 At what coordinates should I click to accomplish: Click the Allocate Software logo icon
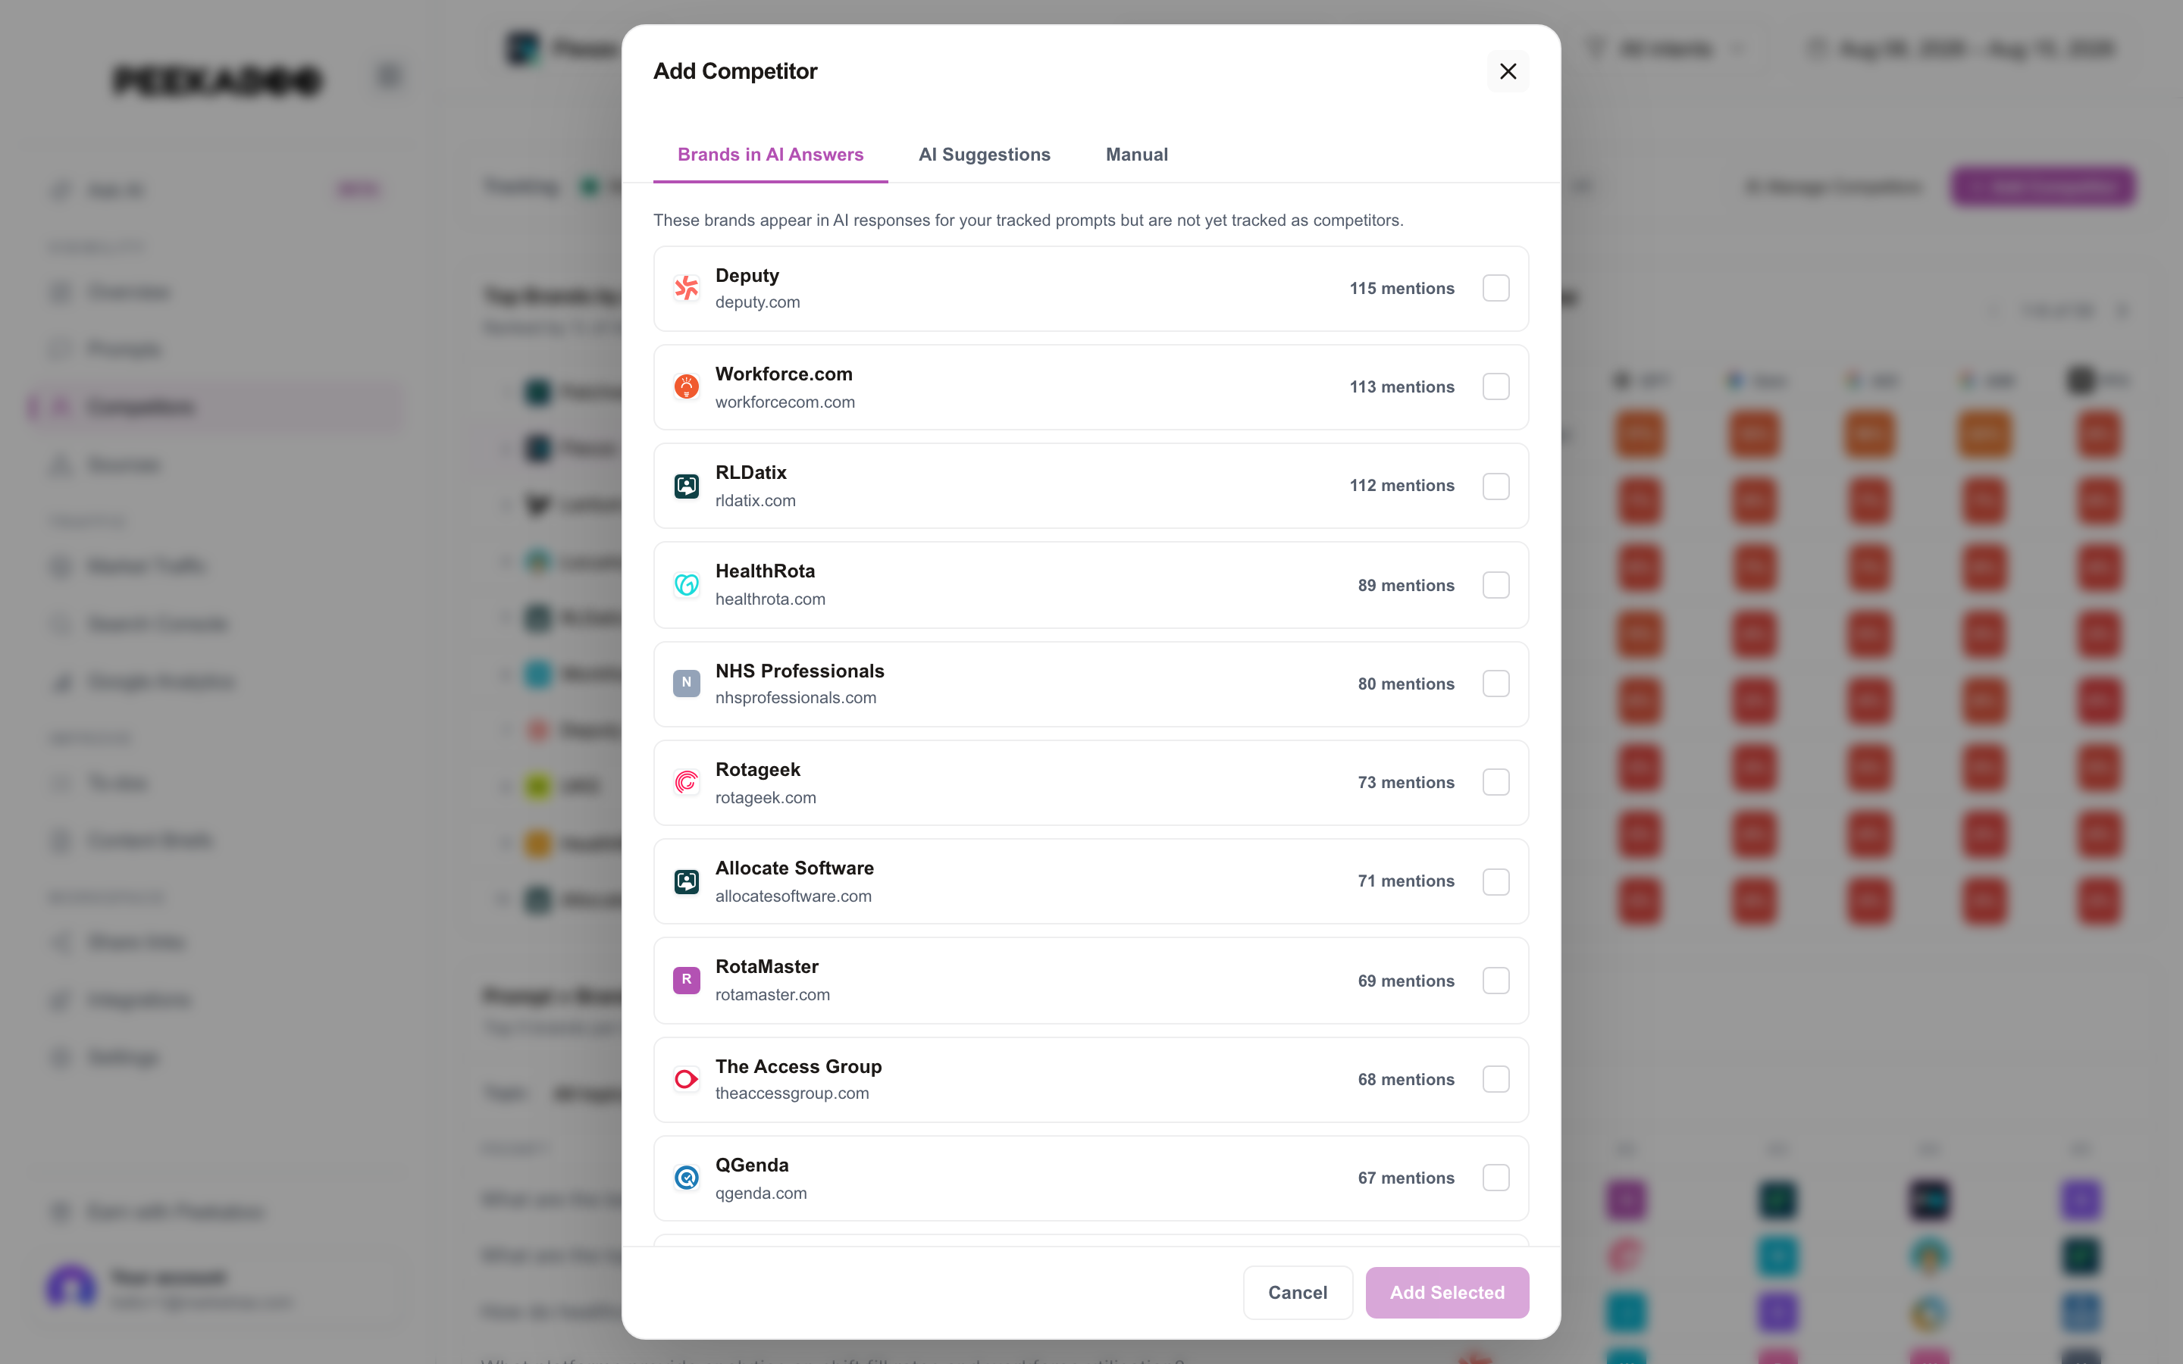point(687,881)
